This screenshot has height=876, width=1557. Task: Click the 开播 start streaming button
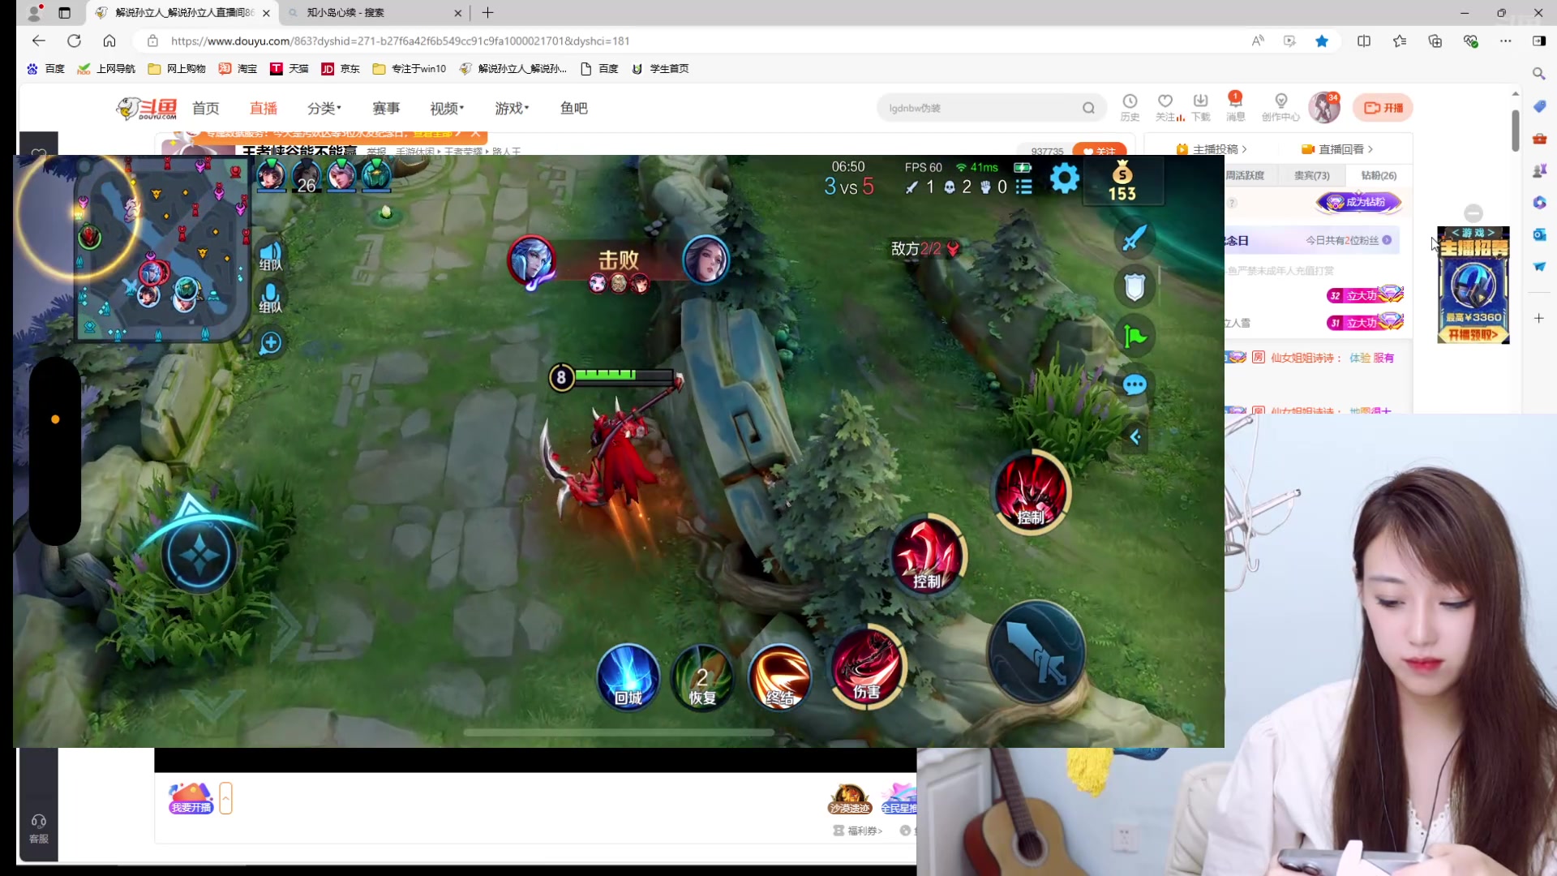click(1383, 108)
